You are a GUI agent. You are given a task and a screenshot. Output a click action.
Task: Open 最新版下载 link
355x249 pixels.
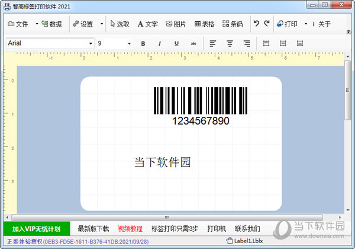pos(93,229)
